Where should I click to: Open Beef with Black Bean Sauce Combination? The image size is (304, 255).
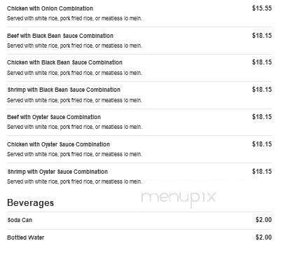(x=60, y=36)
